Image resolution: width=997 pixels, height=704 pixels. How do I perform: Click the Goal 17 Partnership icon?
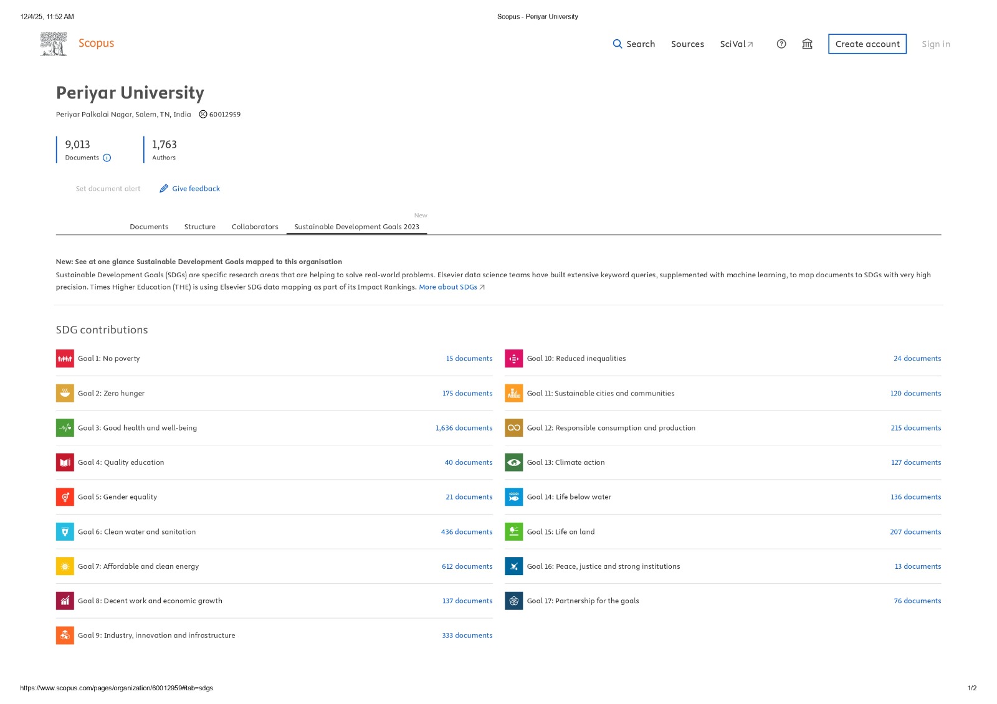(x=513, y=601)
